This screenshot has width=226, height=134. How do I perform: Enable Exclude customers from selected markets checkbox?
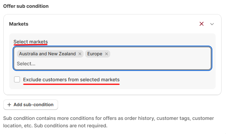(x=17, y=79)
